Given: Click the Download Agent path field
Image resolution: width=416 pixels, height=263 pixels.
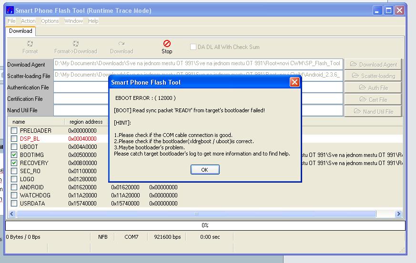Looking at the screenshot, I should (x=198, y=64).
